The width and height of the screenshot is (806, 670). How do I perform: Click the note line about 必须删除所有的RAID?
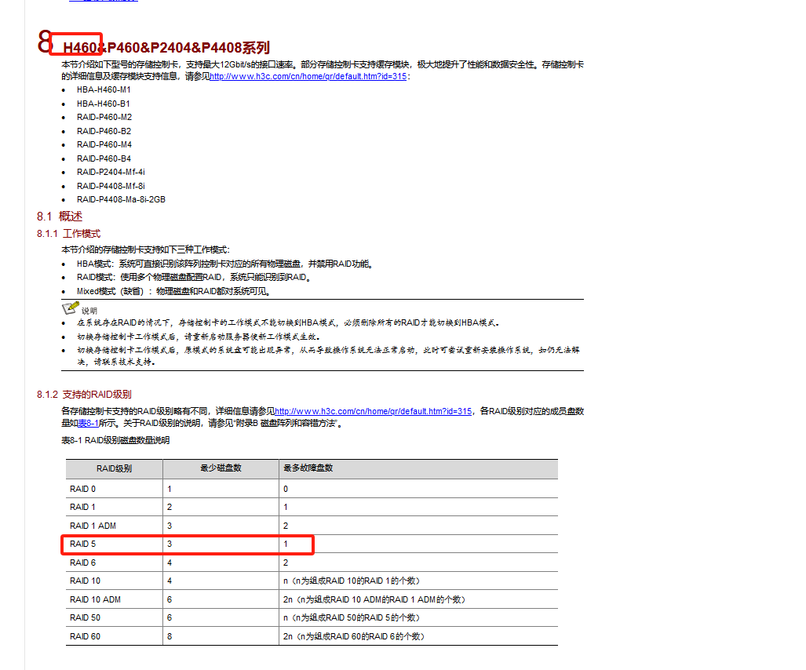coord(288,322)
